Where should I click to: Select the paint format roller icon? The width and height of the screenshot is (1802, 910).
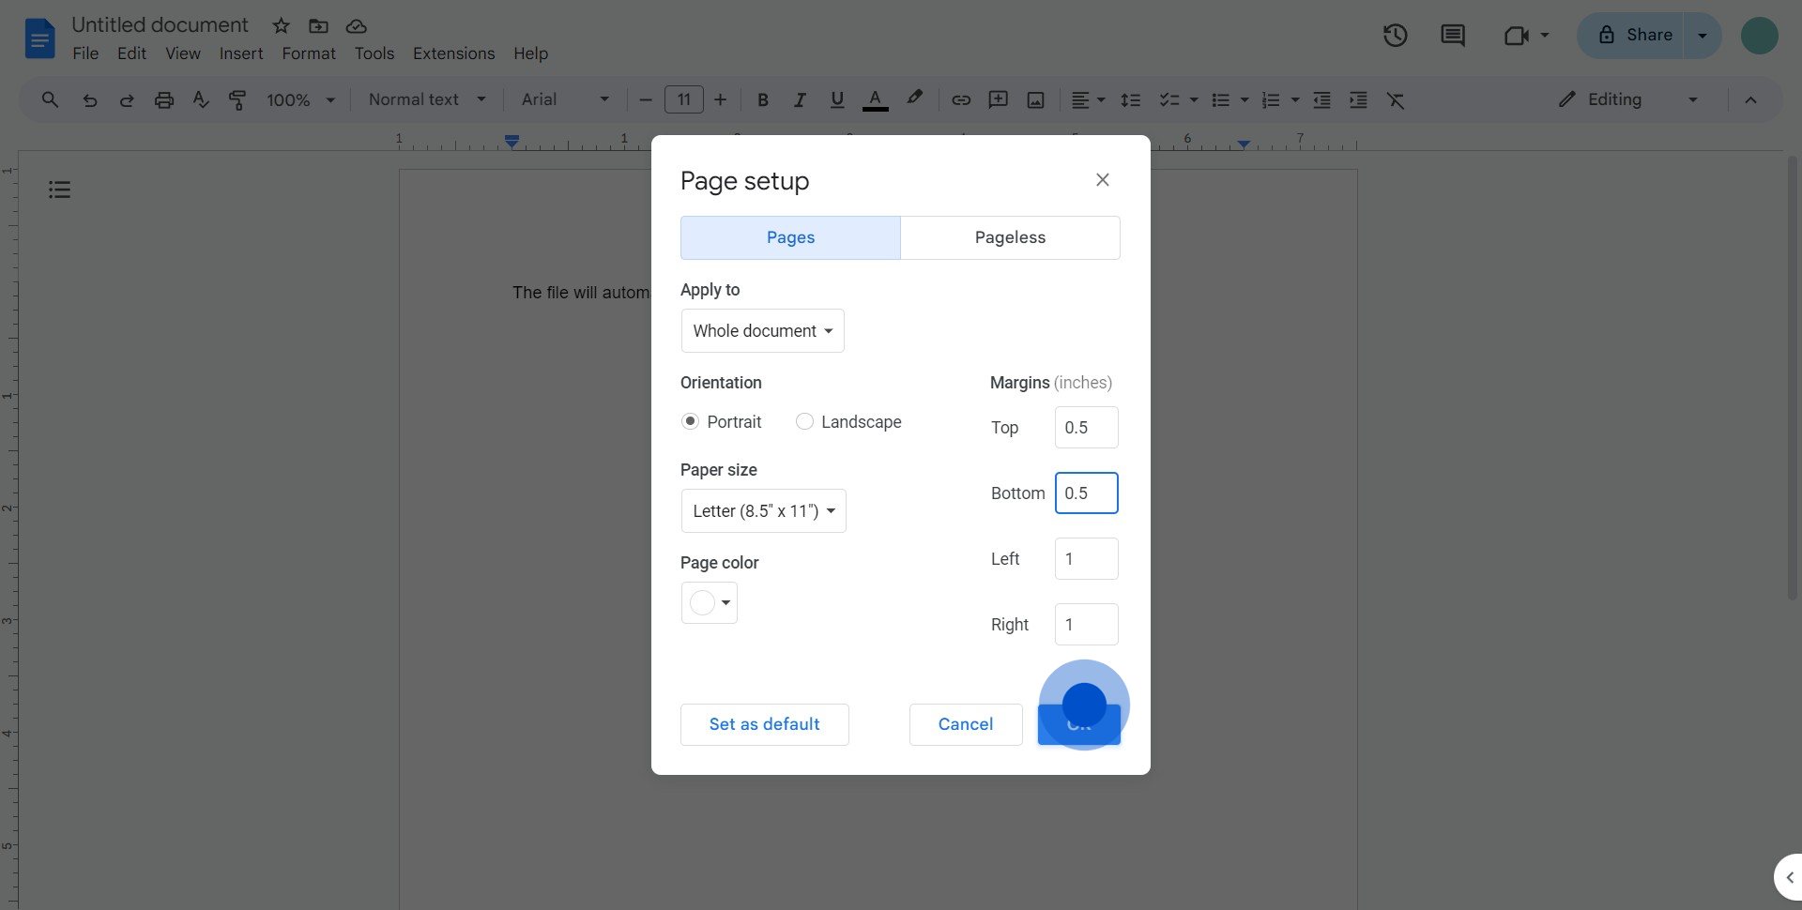[x=237, y=99]
